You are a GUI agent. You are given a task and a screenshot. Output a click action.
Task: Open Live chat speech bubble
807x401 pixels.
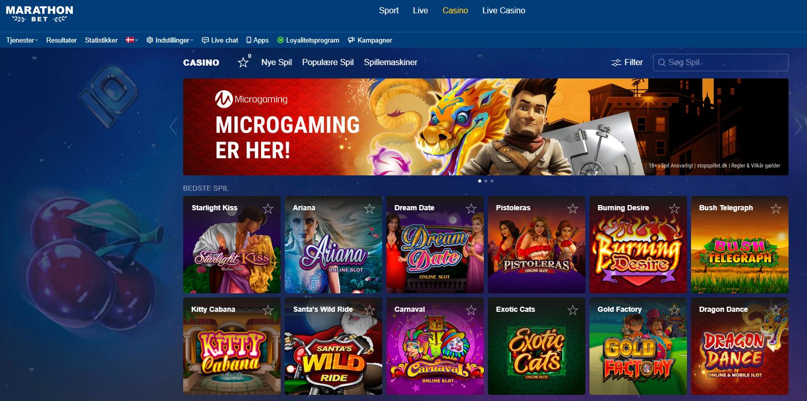click(205, 40)
